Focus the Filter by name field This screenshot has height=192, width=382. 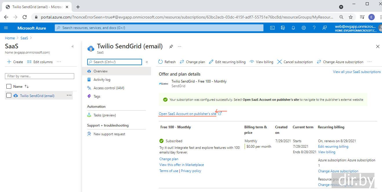click(x=39, y=76)
